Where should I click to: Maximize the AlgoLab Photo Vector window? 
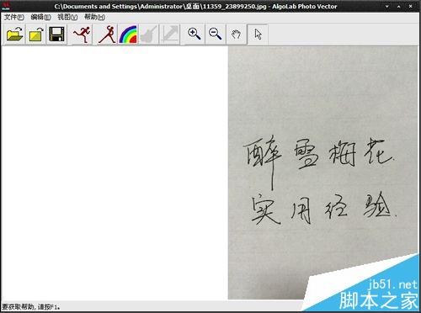(399, 6)
